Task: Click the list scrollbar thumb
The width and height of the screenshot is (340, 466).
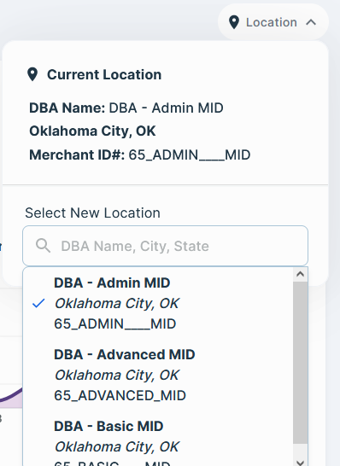Action: pyautogui.click(x=300, y=363)
